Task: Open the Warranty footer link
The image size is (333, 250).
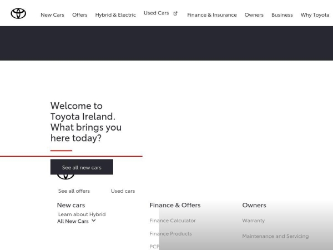Action: [x=254, y=221]
